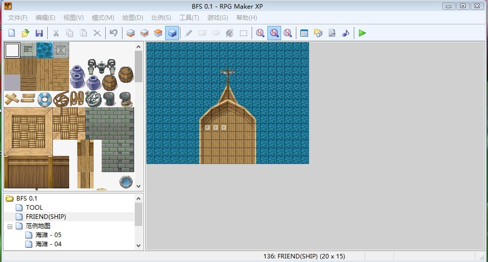Open the 绘图(D) menu
The height and width of the screenshot is (262, 488).
(133, 18)
